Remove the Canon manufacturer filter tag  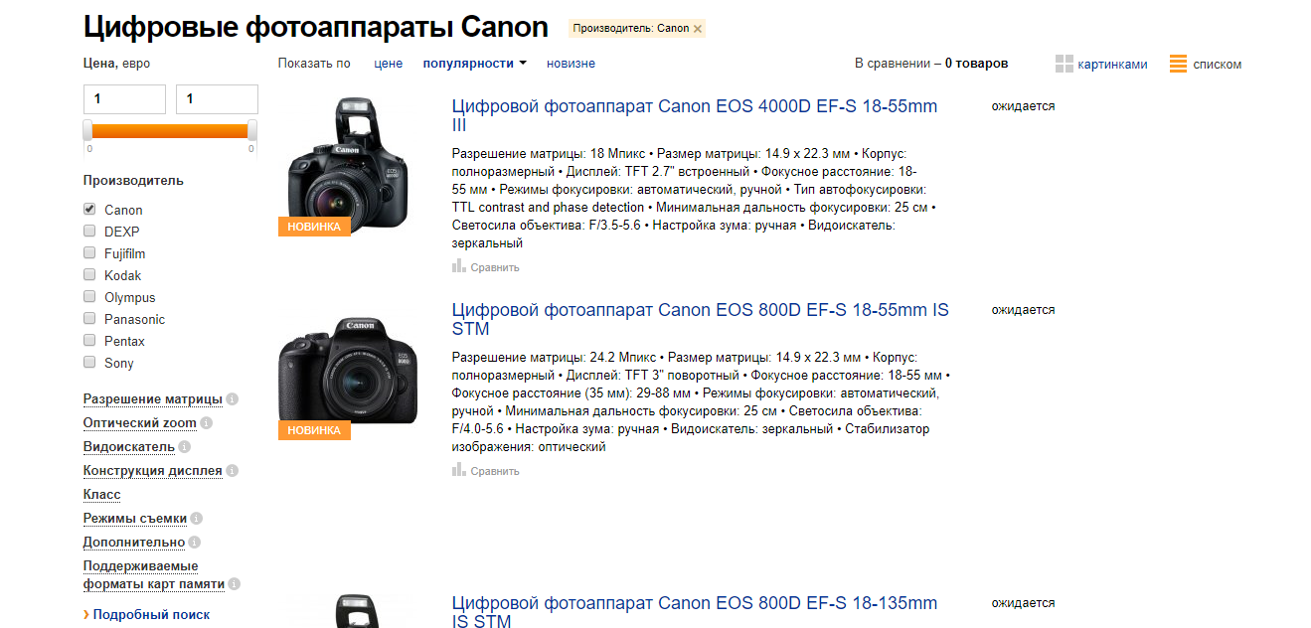click(x=698, y=29)
